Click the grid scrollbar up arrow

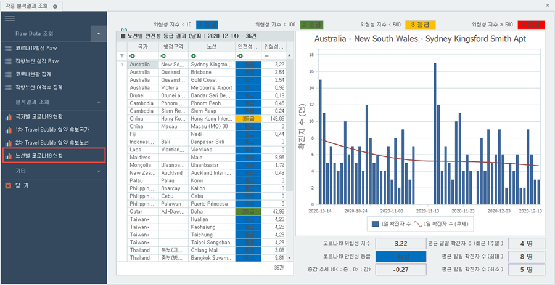point(290,56)
